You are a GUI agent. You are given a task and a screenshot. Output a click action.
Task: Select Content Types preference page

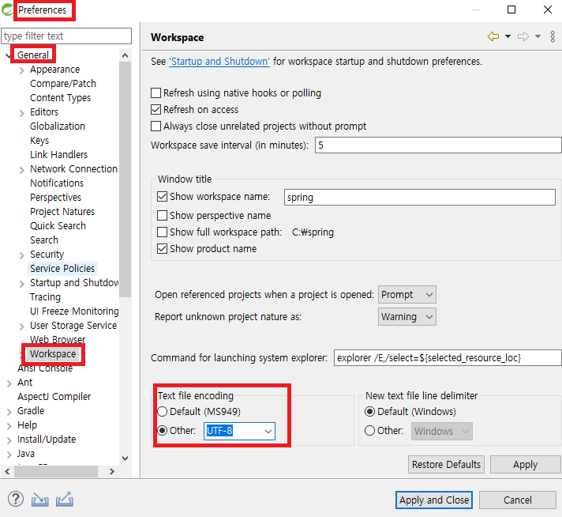[60, 98]
